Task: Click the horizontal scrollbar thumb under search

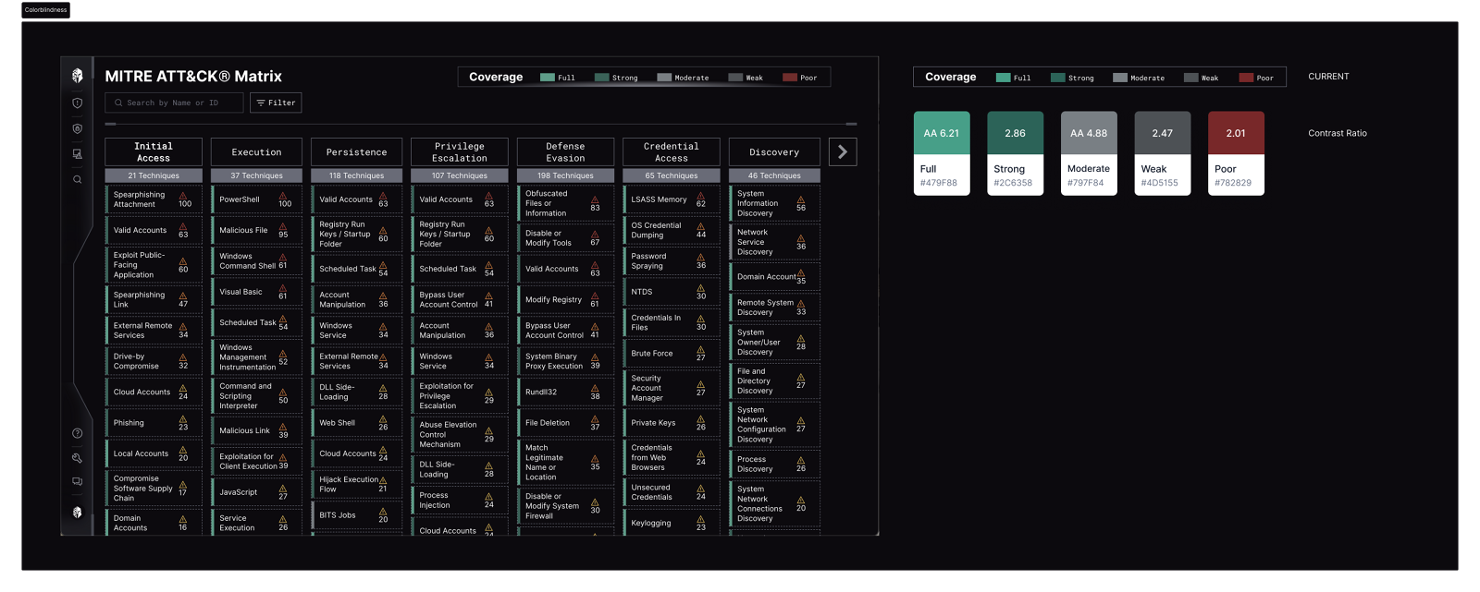Action: [111, 124]
